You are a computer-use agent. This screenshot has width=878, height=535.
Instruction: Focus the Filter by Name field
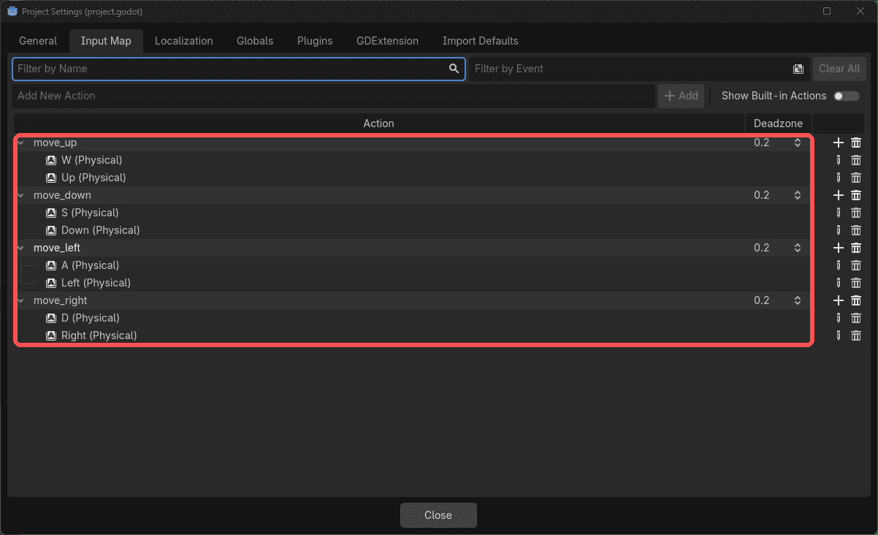point(239,69)
